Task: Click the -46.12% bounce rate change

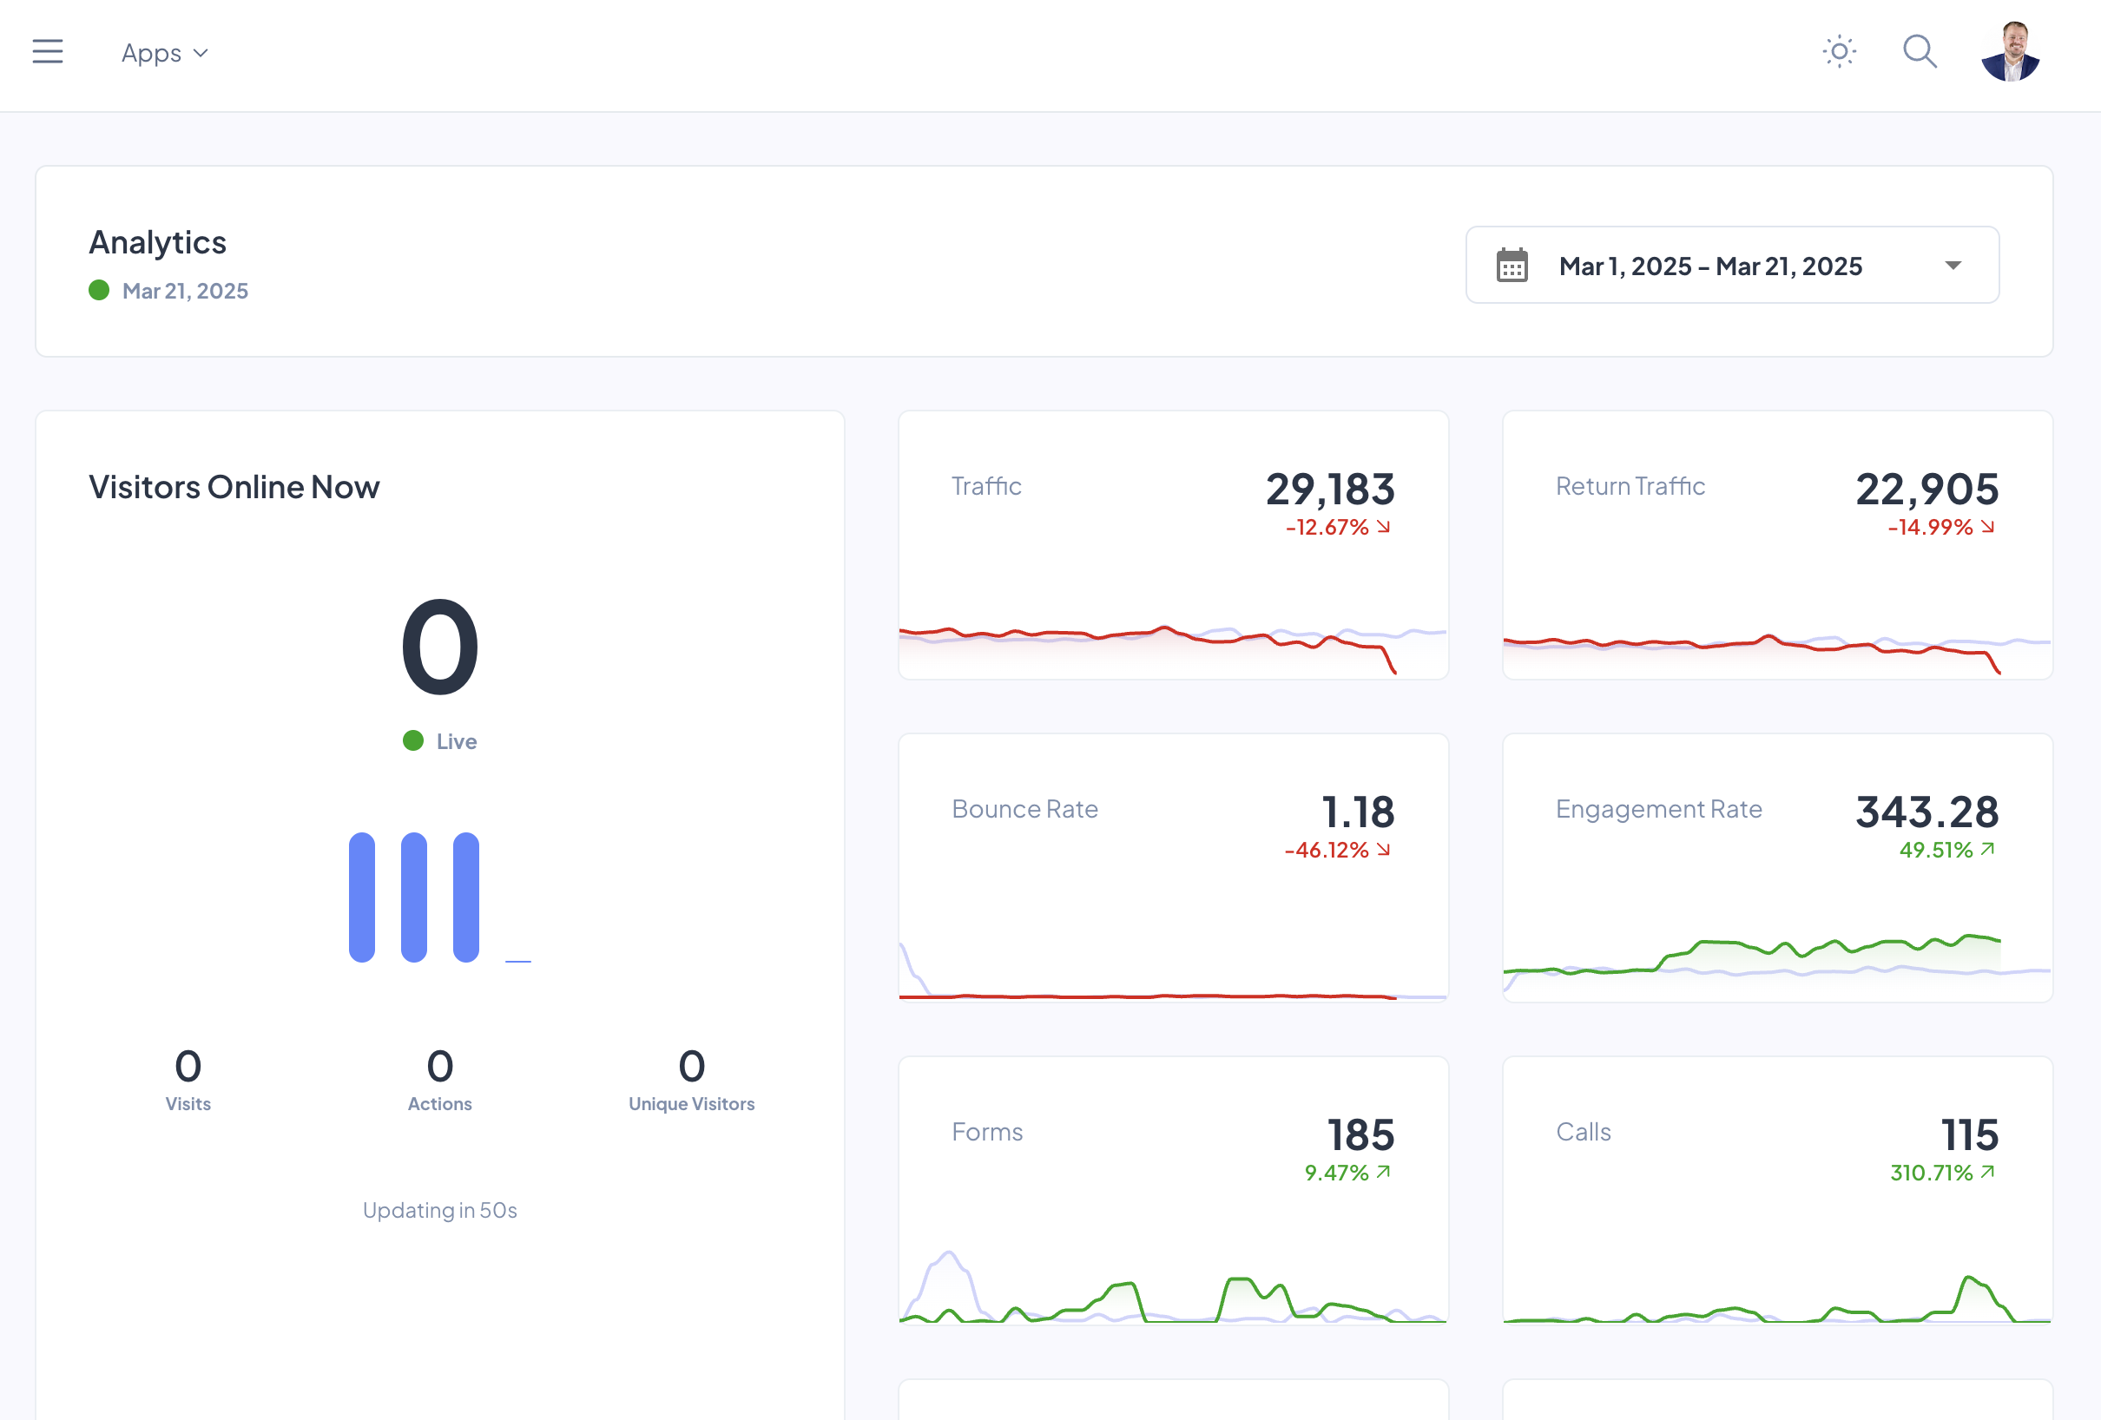Action: pos(1337,850)
